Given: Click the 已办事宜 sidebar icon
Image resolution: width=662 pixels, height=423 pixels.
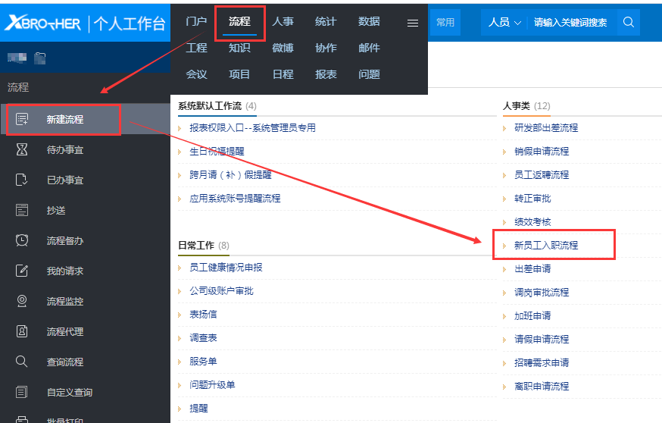Looking at the screenshot, I should [22, 180].
